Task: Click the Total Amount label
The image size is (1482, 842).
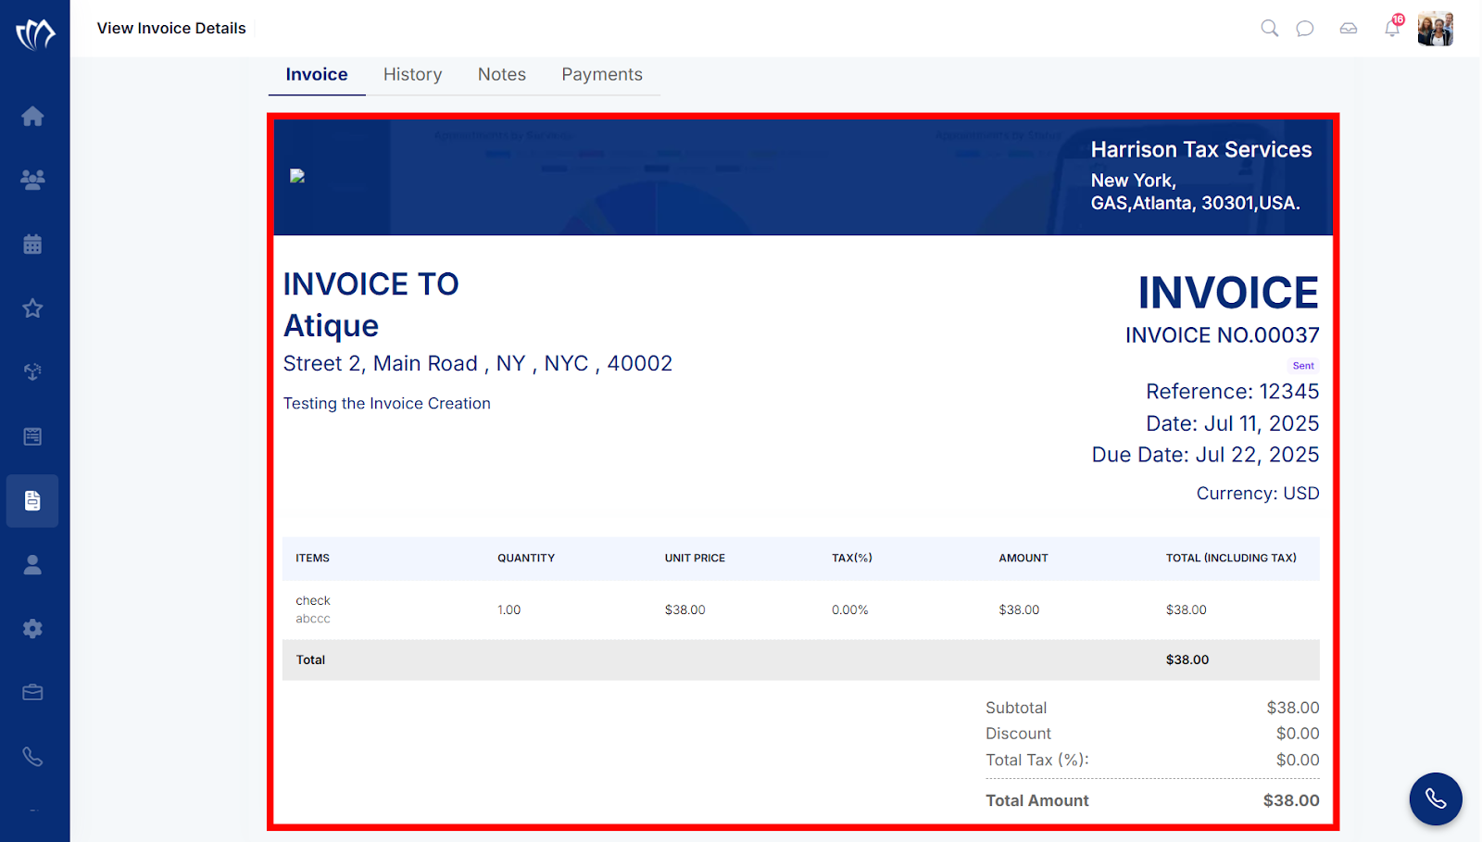Action: click(x=1037, y=800)
